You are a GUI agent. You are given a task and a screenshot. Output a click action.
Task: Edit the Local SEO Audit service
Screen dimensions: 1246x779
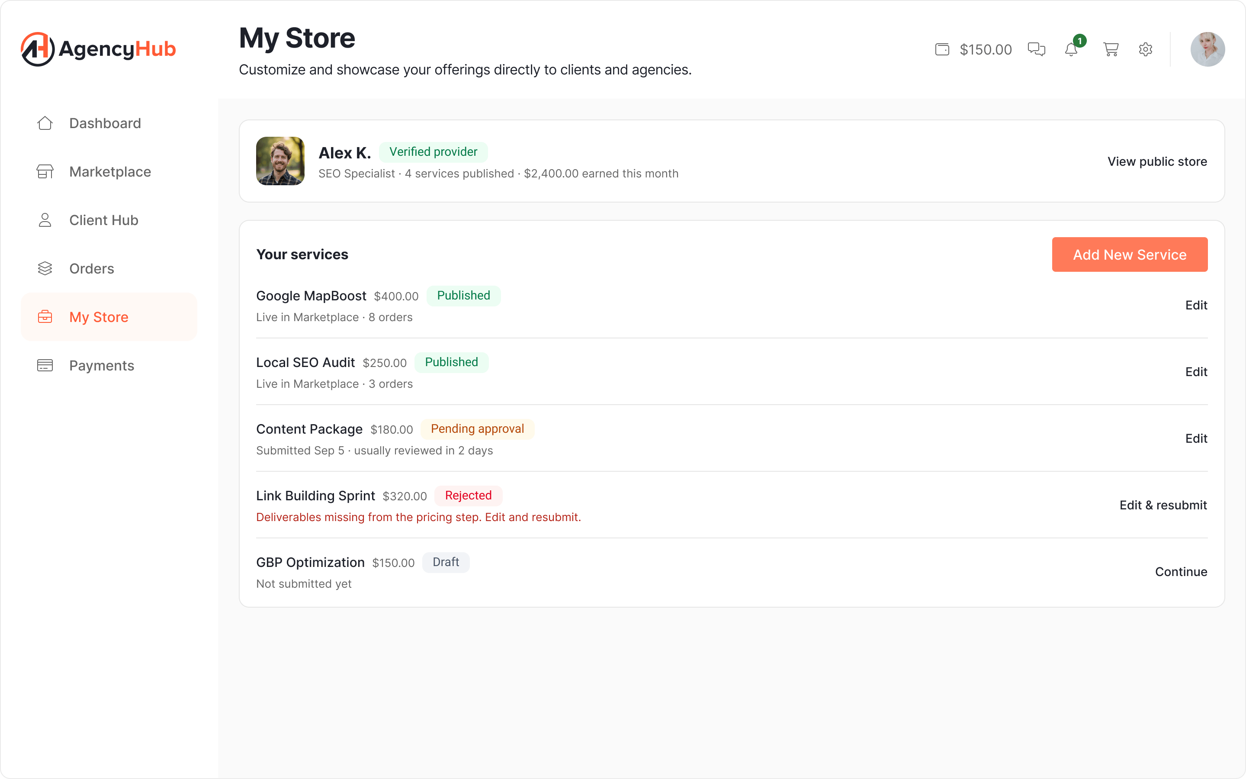tap(1196, 371)
